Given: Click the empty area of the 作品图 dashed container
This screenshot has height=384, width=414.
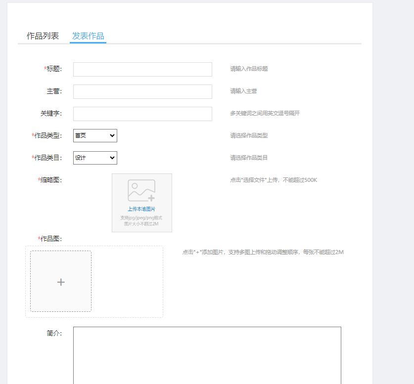Looking at the screenshot, I should (x=127, y=281).
